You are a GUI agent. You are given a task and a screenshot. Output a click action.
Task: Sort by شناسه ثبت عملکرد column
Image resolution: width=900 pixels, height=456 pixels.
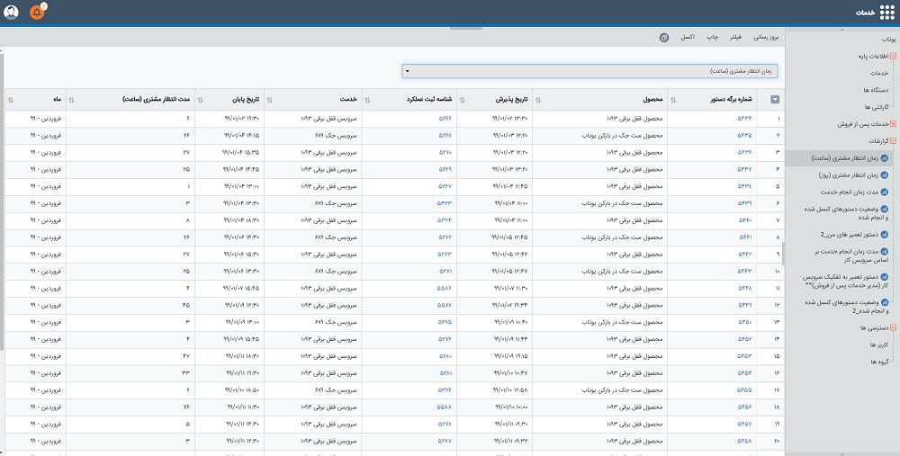(x=367, y=100)
